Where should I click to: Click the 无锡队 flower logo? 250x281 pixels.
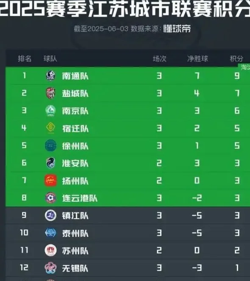click(x=50, y=268)
